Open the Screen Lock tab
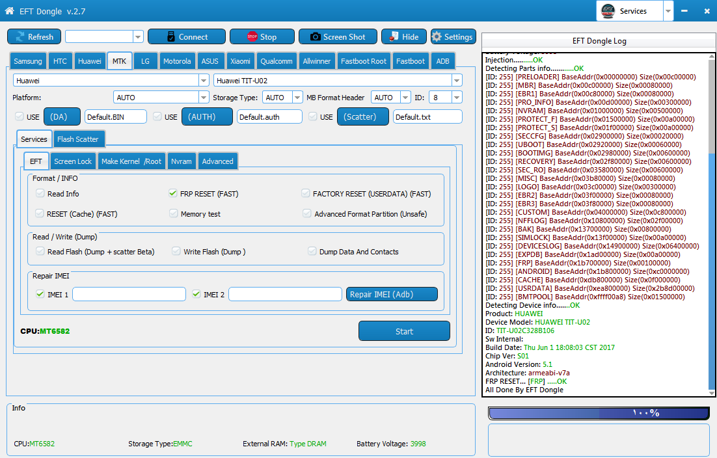717x458 pixels. [73, 161]
